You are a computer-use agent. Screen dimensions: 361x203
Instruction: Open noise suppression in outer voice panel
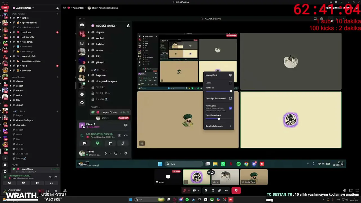coord(50,177)
